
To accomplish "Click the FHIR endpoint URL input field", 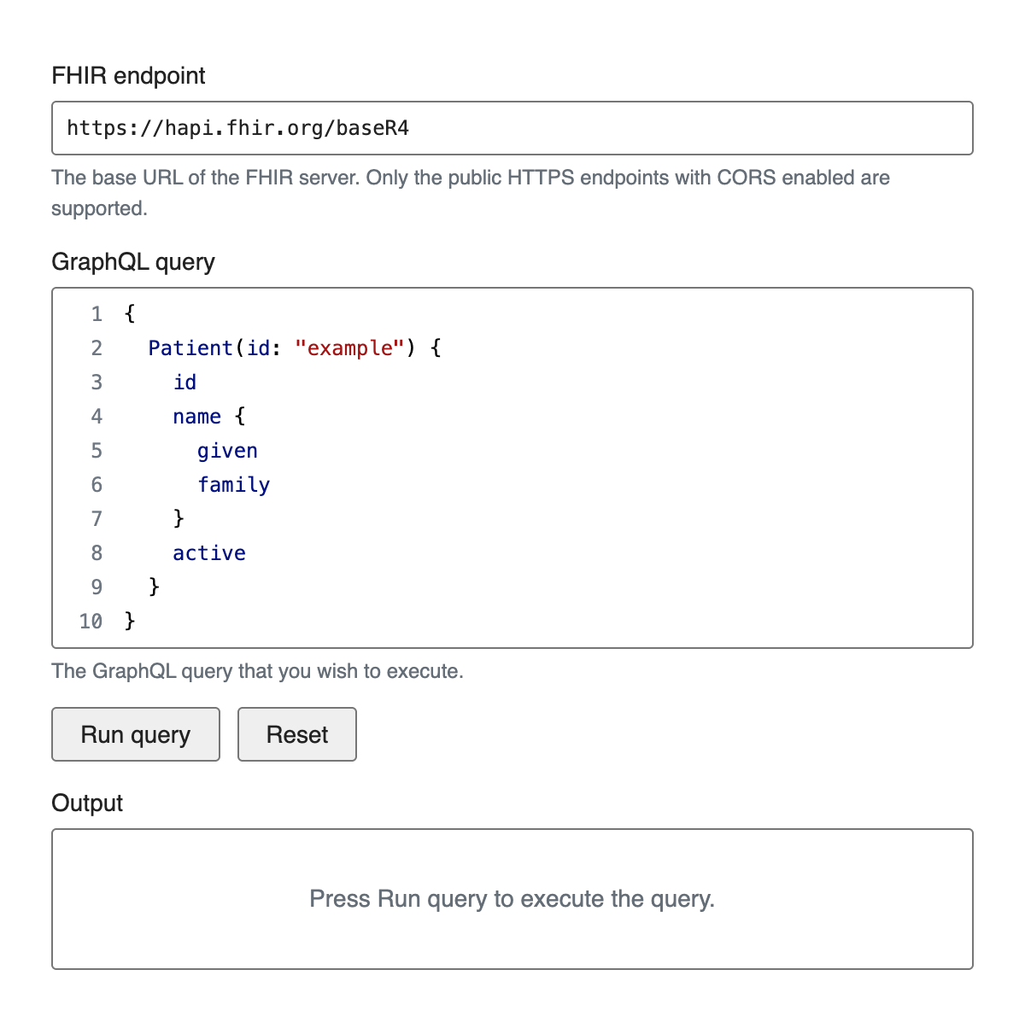I will pos(512,128).
